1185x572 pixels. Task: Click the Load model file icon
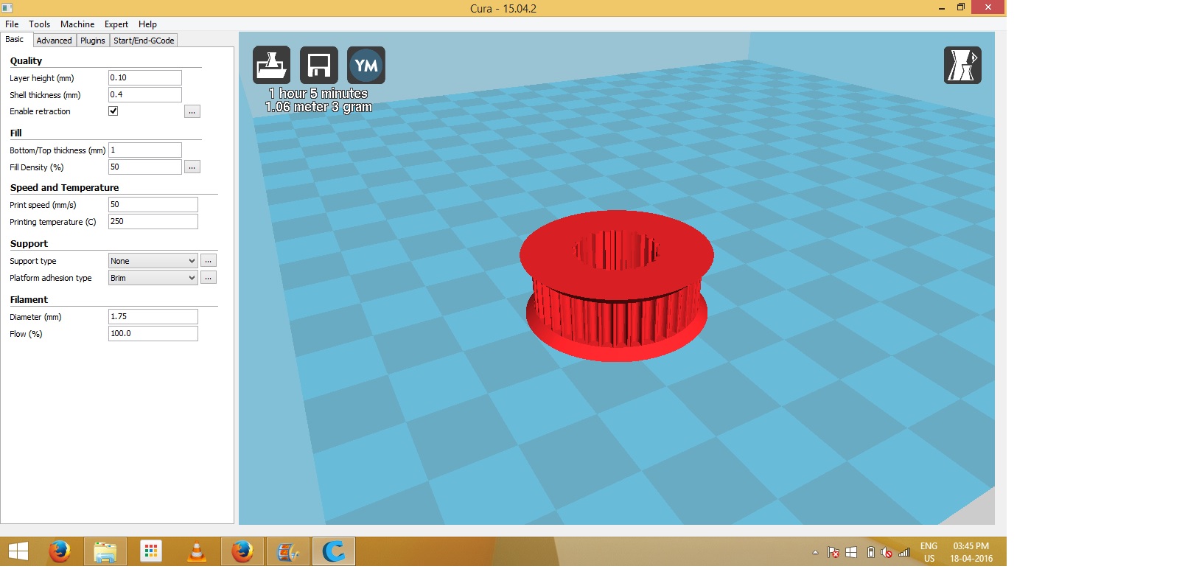[x=271, y=65]
